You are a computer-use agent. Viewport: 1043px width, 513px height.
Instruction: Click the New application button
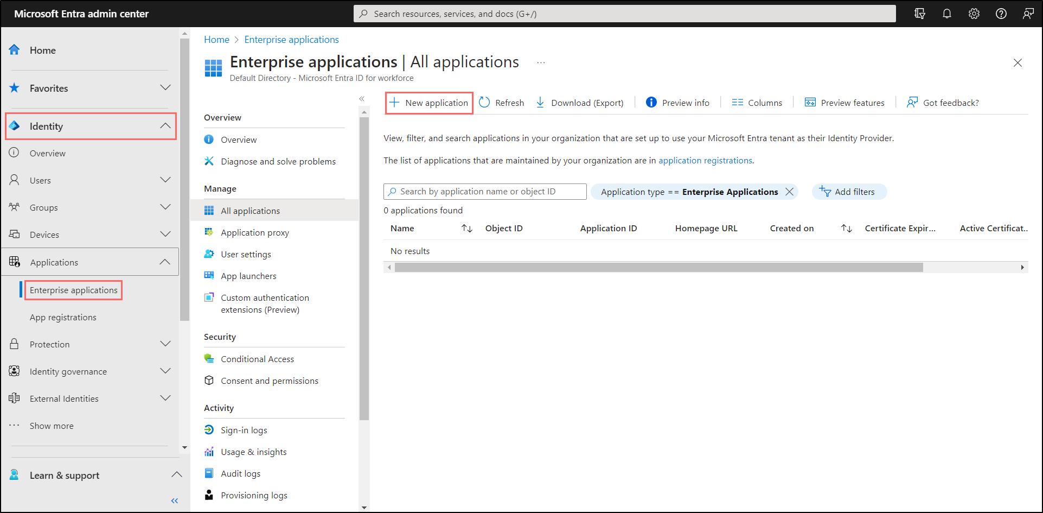pos(429,103)
